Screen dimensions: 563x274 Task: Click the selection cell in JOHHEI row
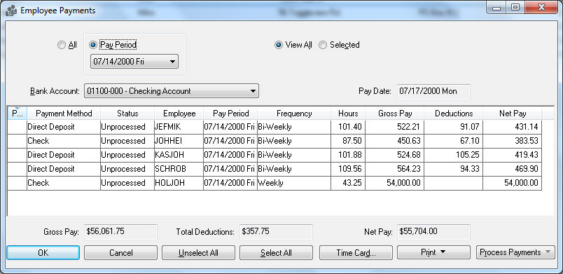tap(18, 141)
